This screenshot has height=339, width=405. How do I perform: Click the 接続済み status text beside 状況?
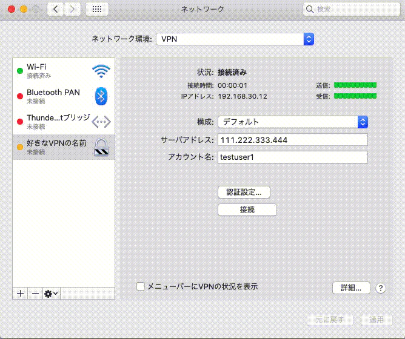(232, 72)
